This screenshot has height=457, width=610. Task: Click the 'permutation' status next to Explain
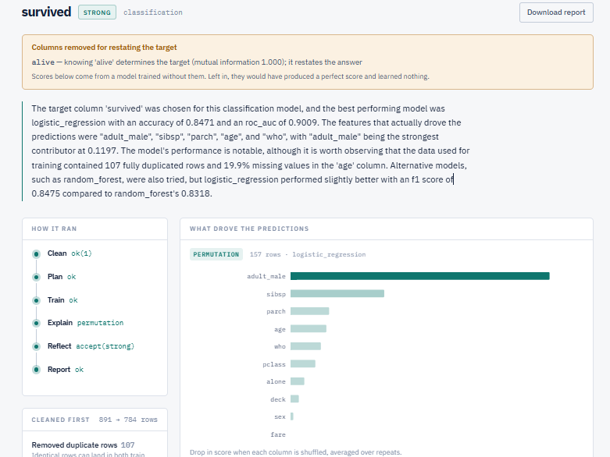pyautogui.click(x=100, y=323)
